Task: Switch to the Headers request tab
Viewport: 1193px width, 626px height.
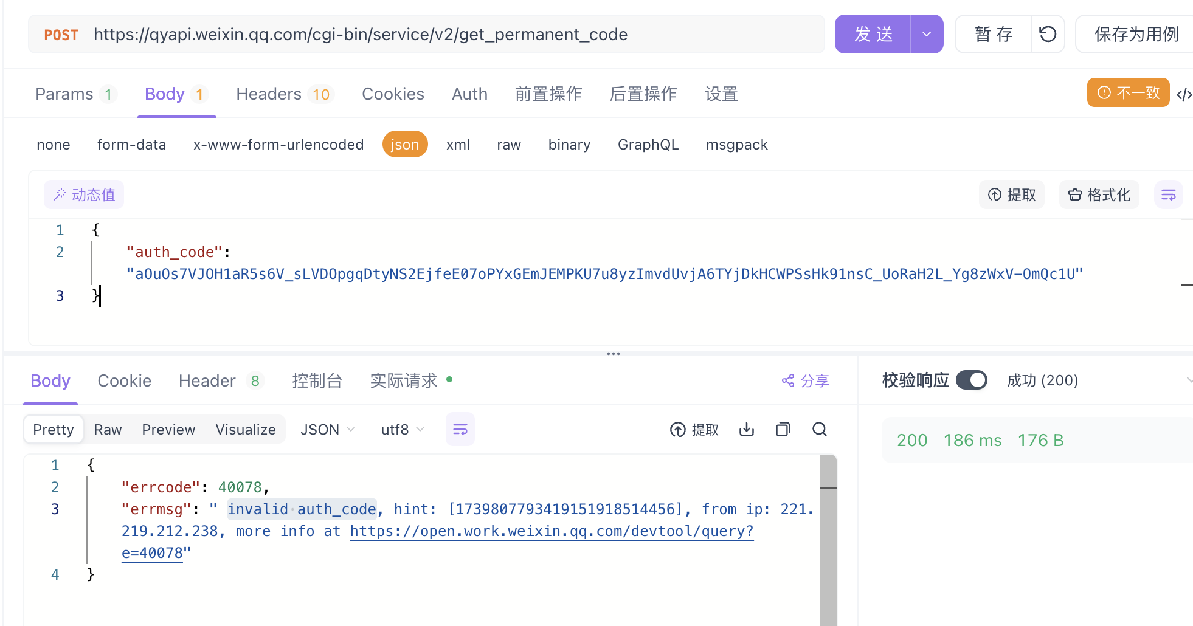Action: click(x=269, y=94)
